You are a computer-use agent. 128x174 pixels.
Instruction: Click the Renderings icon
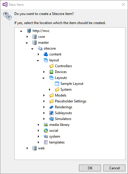point(51,107)
